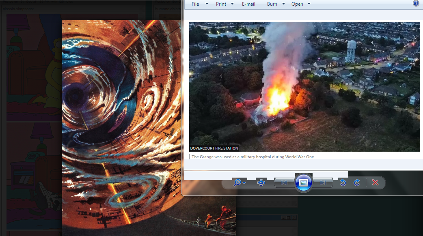Screen dimensions: 423x236
Task: Click the 'classic-simpsons:' text in background page
Action: coord(18,9)
